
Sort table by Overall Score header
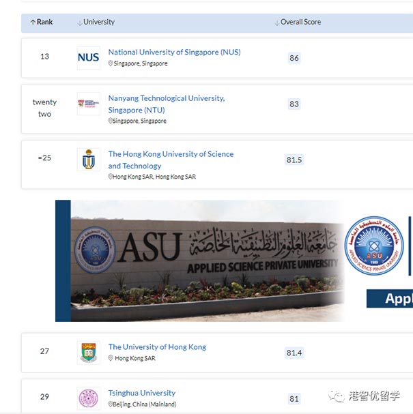[298, 22]
